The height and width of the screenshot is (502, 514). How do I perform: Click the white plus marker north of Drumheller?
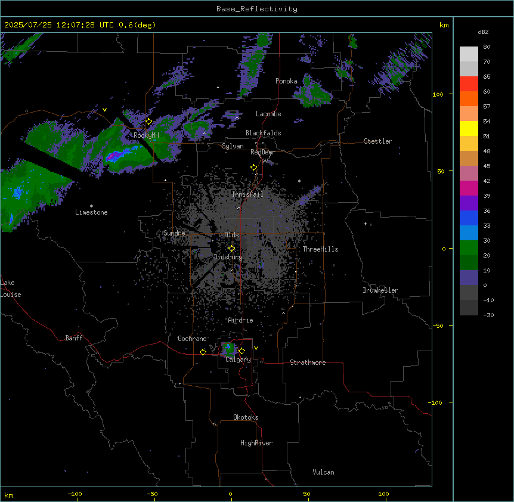pos(365,224)
